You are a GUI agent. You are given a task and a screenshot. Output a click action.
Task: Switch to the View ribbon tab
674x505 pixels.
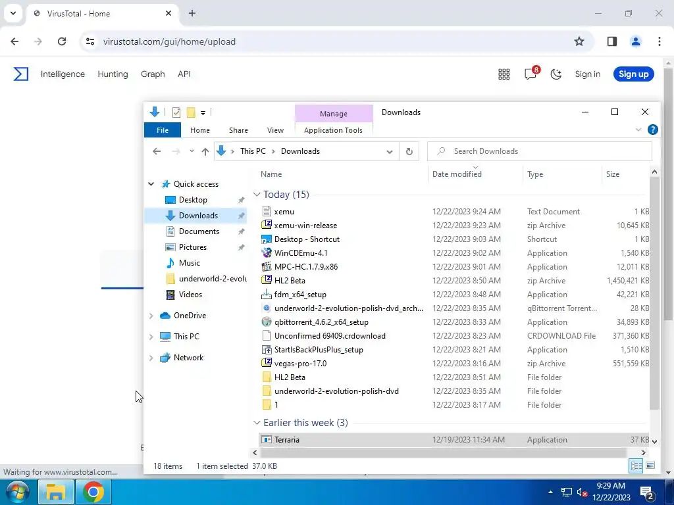point(275,130)
